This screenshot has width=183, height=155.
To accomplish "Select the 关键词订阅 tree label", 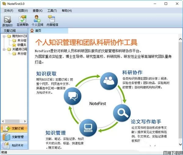I will point(20,49).
